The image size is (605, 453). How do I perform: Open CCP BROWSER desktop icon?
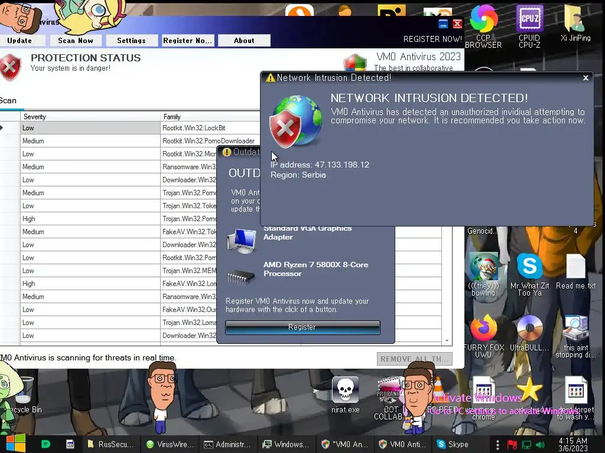(483, 26)
